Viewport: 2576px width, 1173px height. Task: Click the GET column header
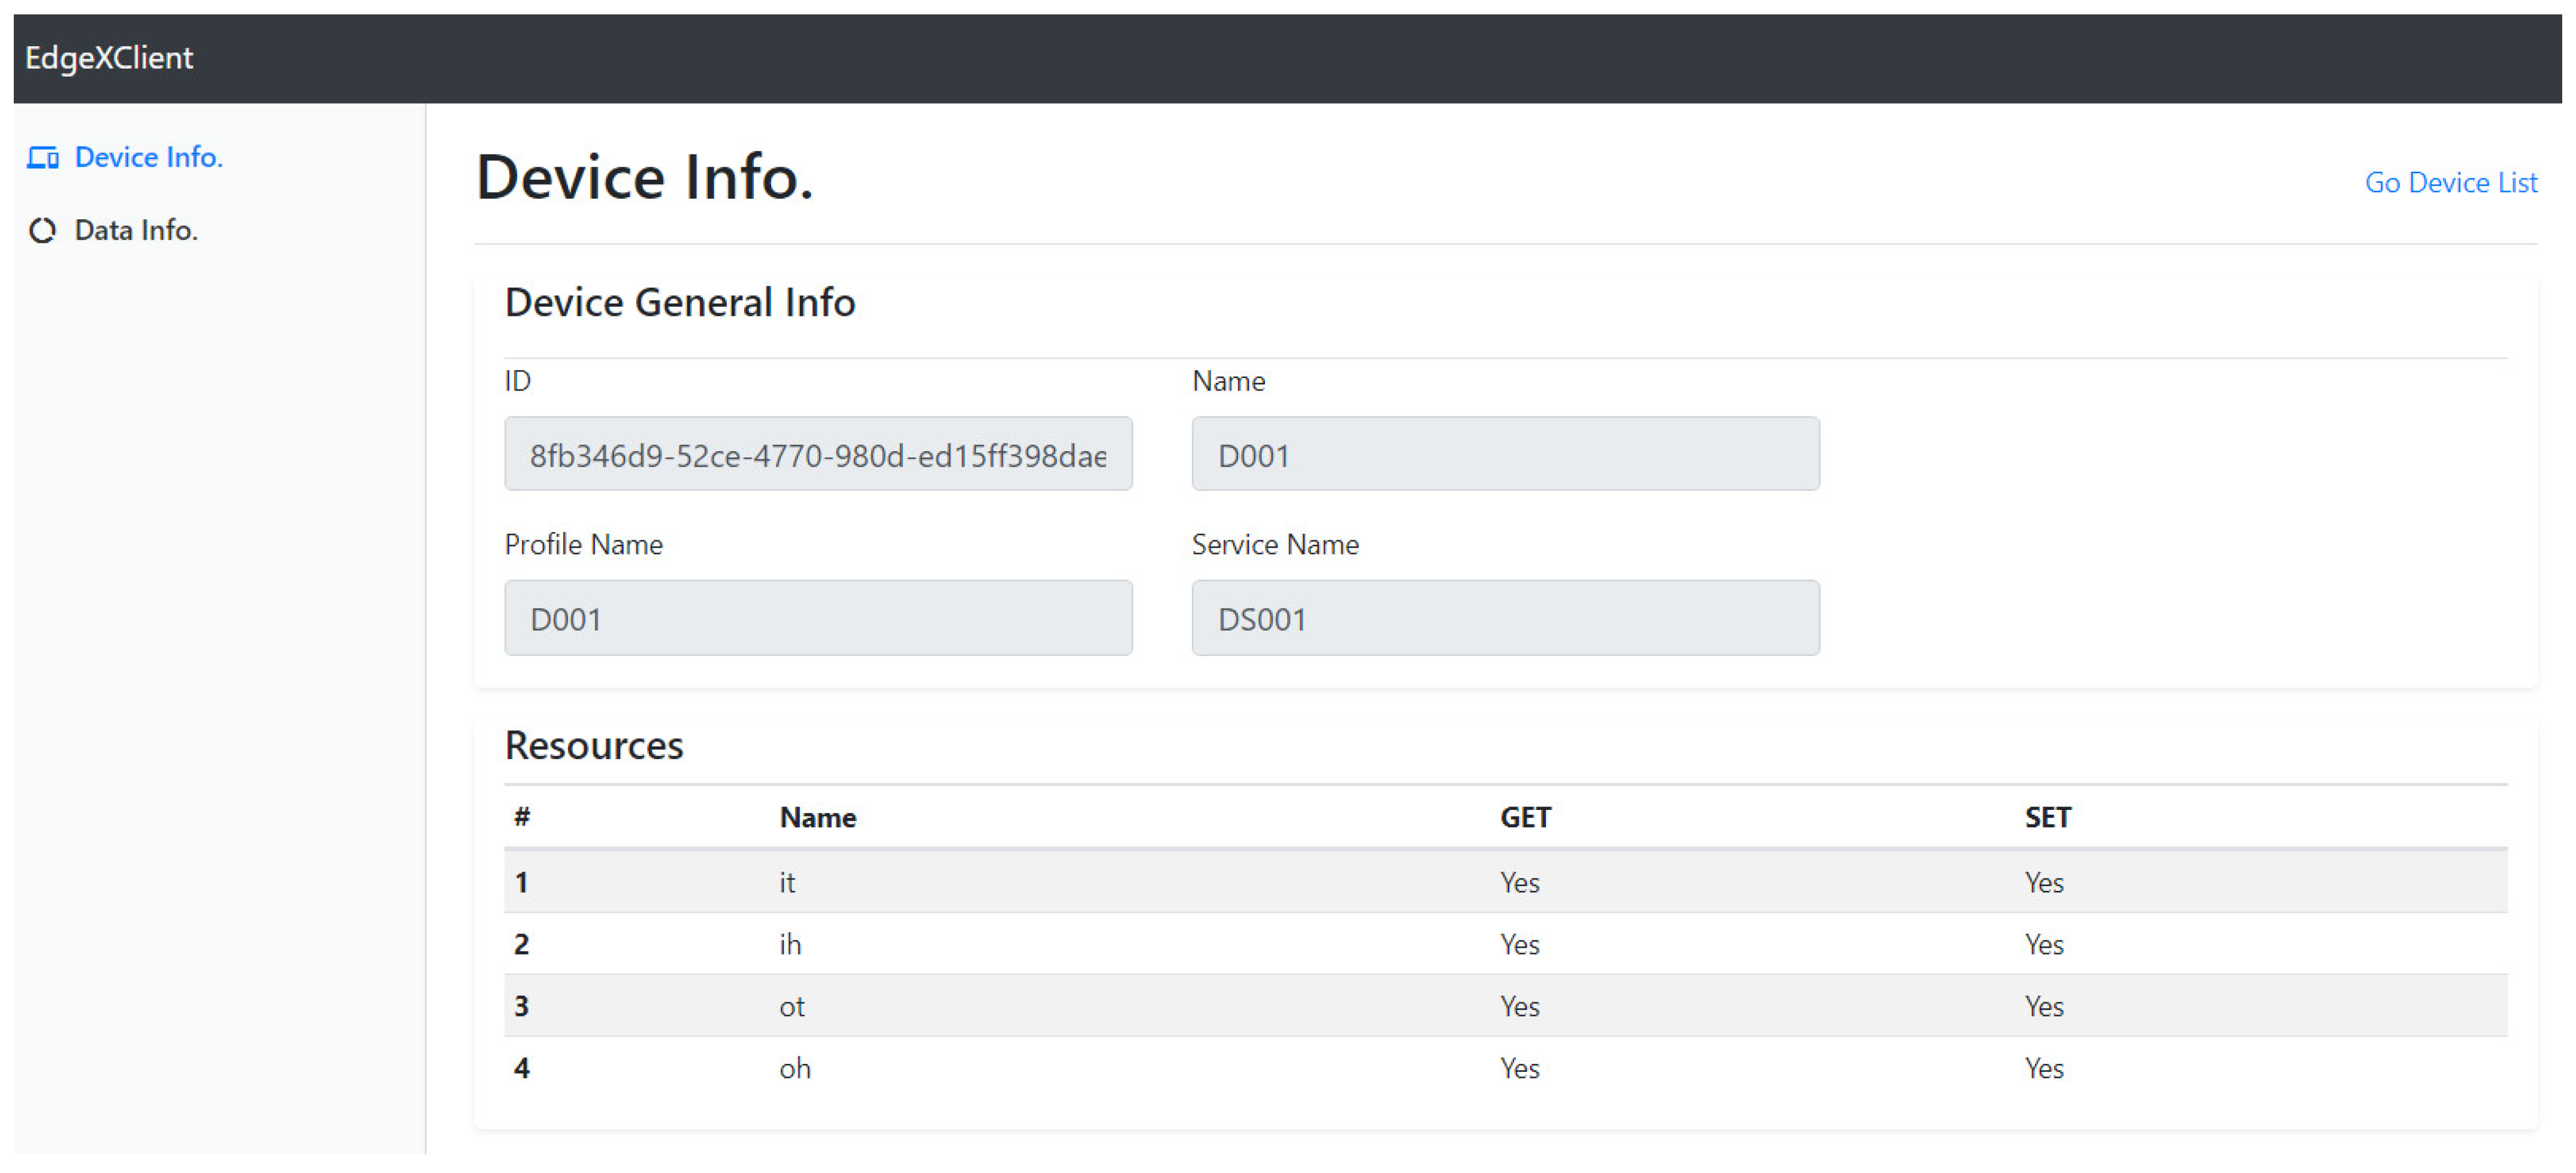point(1524,817)
